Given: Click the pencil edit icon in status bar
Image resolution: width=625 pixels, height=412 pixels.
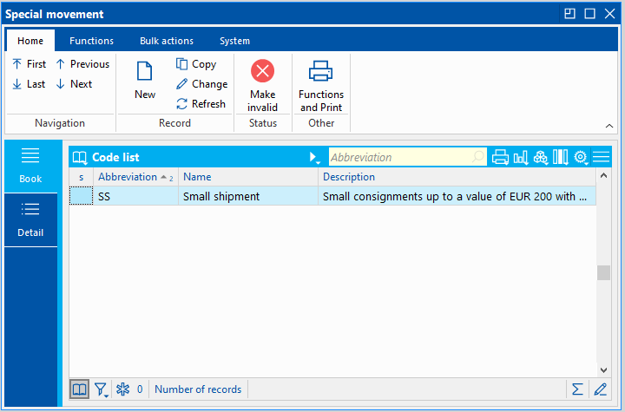Looking at the screenshot, I should [x=600, y=389].
